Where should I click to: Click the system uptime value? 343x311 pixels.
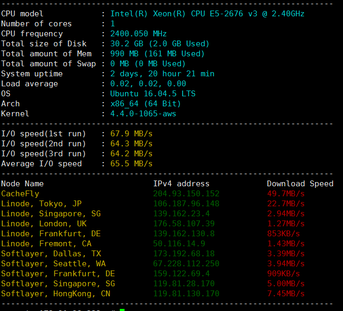pyautogui.click(x=162, y=74)
